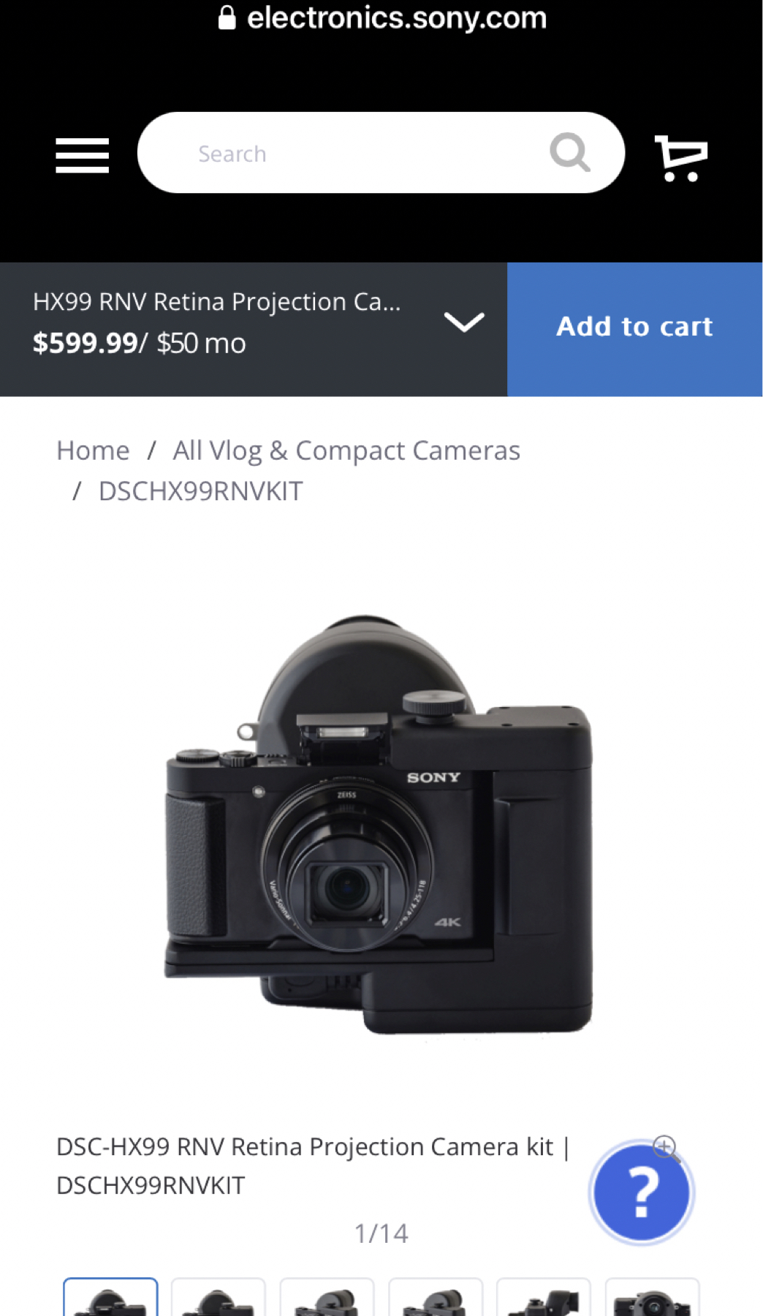This screenshot has width=763, height=1316.
Task: Tap the magnifying glass search icon
Action: click(x=570, y=152)
